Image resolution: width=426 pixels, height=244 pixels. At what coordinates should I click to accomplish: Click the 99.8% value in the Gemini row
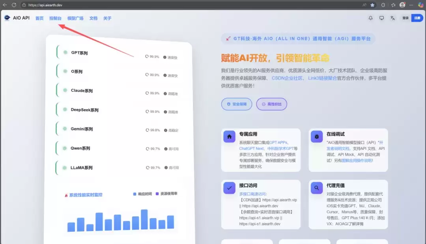pyautogui.click(x=155, y=130)
